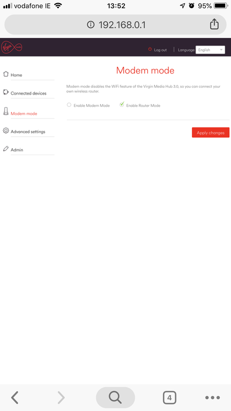Go to Advanced settings menu item
Image resolution: width=231 pixels, height=411 pixels.
point(28,132)
